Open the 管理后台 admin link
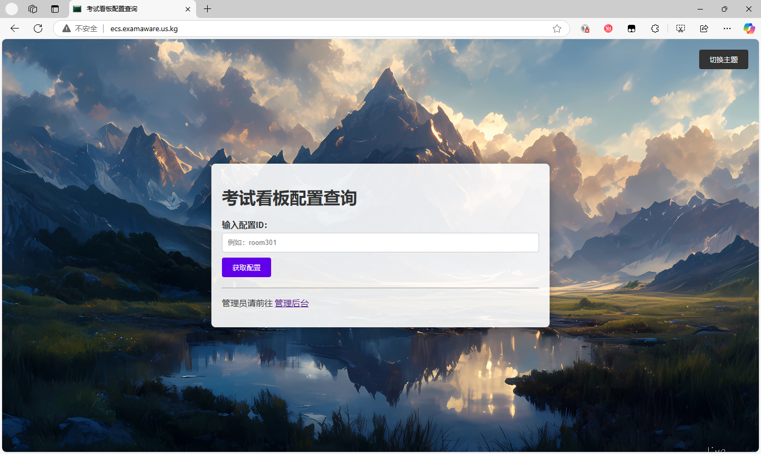The height and width of the screenshot is (454, 761). [x=291, y=303]
